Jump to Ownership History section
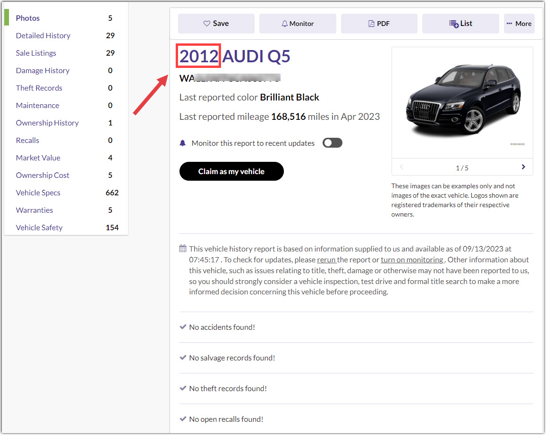The image size is (546, 435). coord(47,123)
